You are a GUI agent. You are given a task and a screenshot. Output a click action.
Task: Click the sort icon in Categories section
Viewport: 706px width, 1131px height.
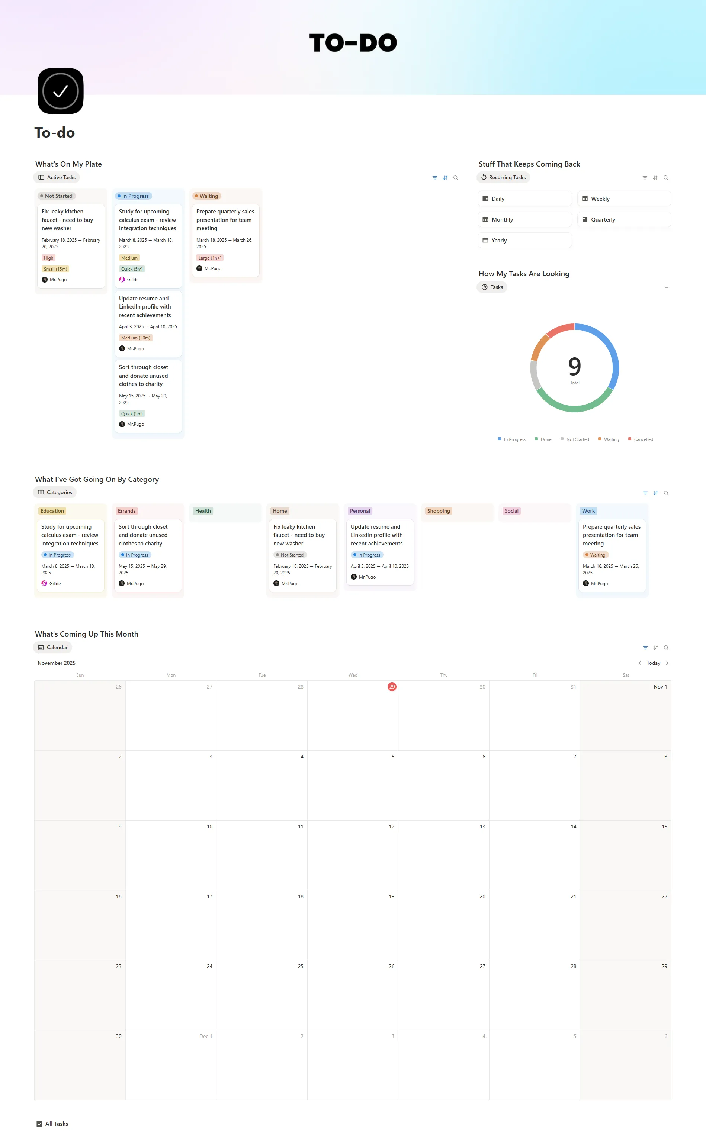[x=655, y=493]
